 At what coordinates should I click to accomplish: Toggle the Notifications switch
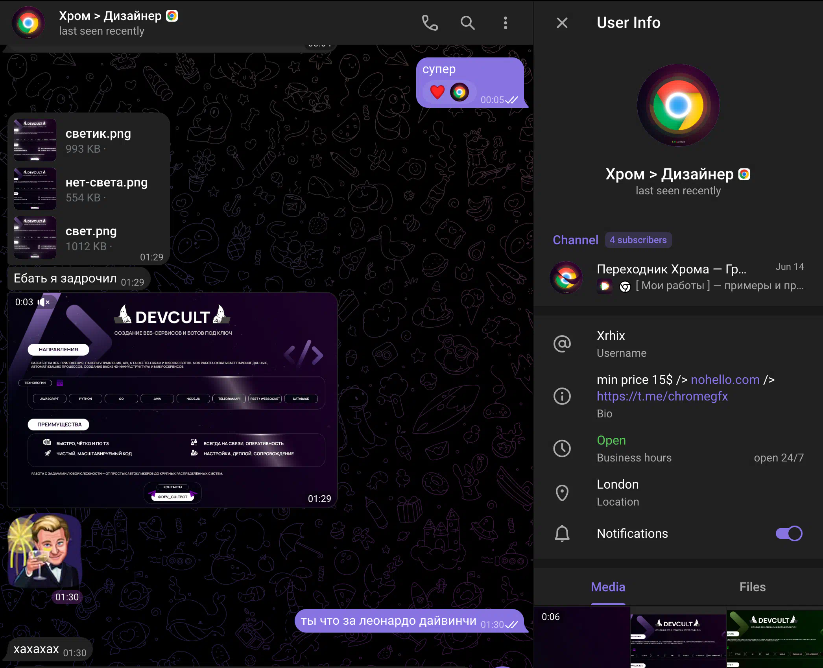tap(789, 533)
